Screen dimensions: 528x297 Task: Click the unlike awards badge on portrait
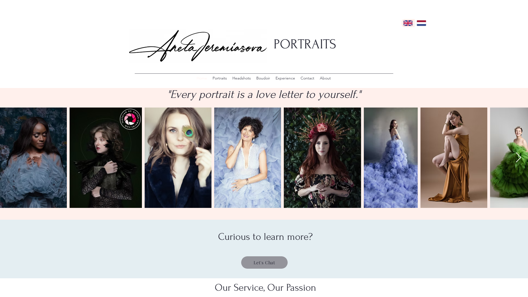(130, 119)
